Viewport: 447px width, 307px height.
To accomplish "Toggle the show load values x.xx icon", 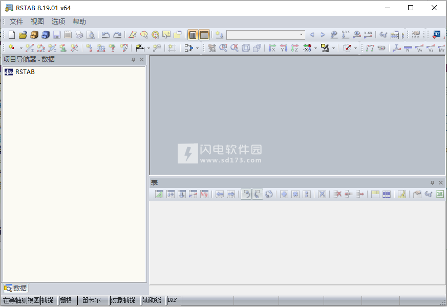I will click(x=346, y=35).
